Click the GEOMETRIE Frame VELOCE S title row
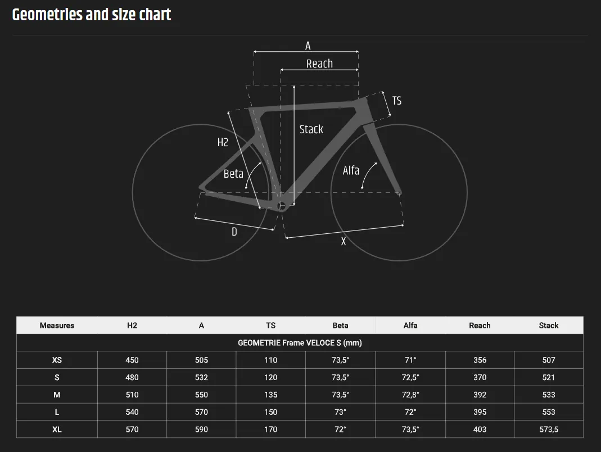Screen dimensions: 601x452 tap(300, 343)
